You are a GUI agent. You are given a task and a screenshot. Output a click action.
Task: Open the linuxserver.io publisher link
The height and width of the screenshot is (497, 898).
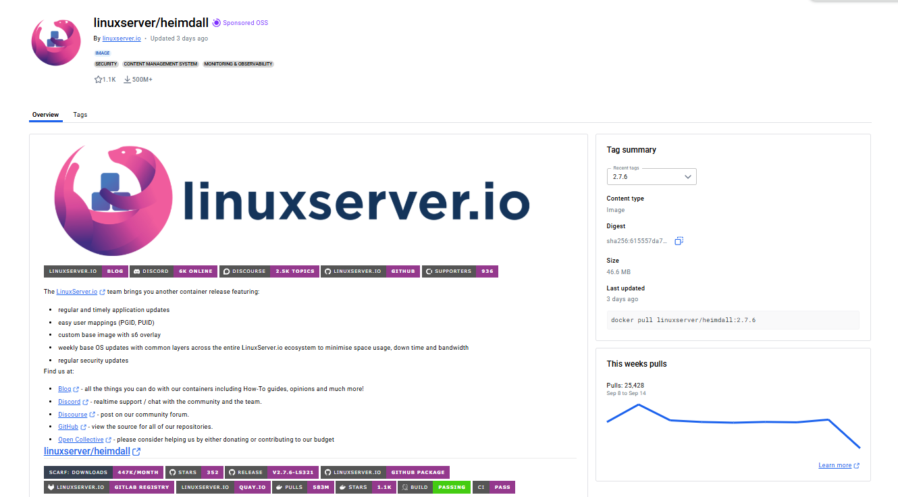click(122, 38)
